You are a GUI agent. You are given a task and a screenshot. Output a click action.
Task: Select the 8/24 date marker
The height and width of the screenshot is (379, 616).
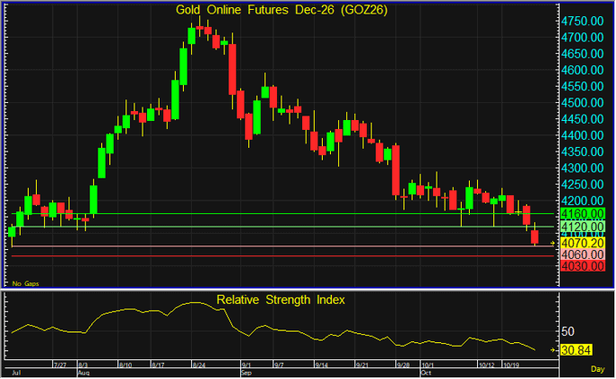pyautogui.click(x=199, y=365)
